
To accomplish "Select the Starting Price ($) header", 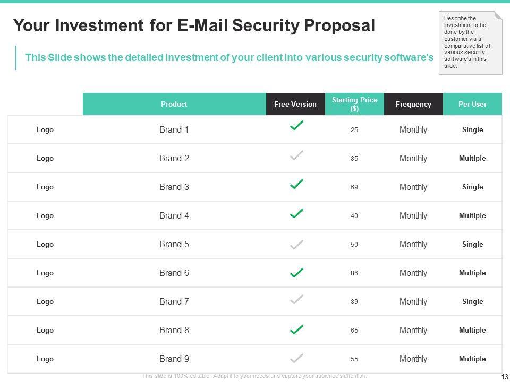I will 354,104.
